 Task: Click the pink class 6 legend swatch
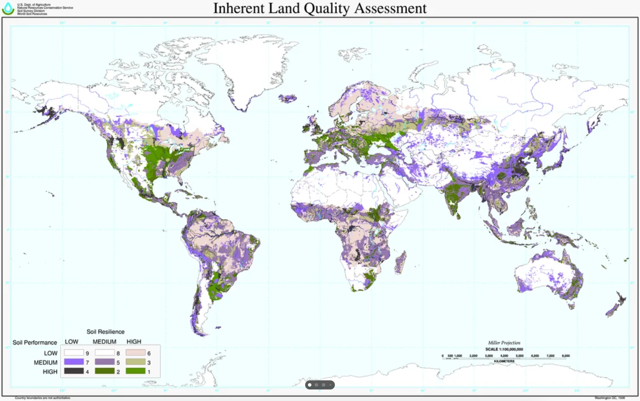click(136, 353)
